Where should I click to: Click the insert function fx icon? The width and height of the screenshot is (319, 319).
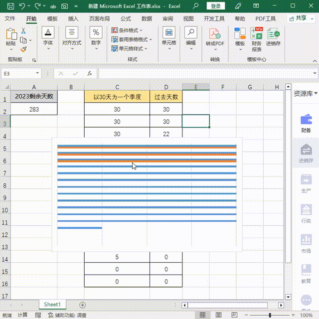[x=90, y=73]
